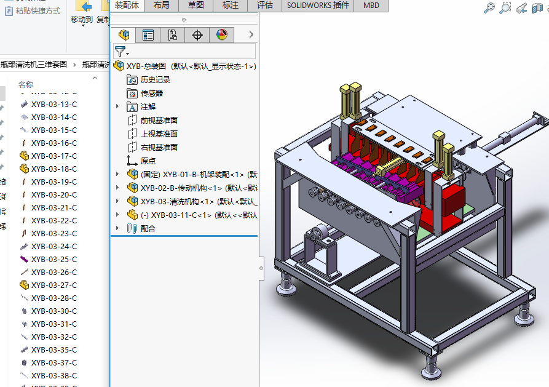
Task: Select XYB-总装图 top assembly node
Action: (185, 66)
